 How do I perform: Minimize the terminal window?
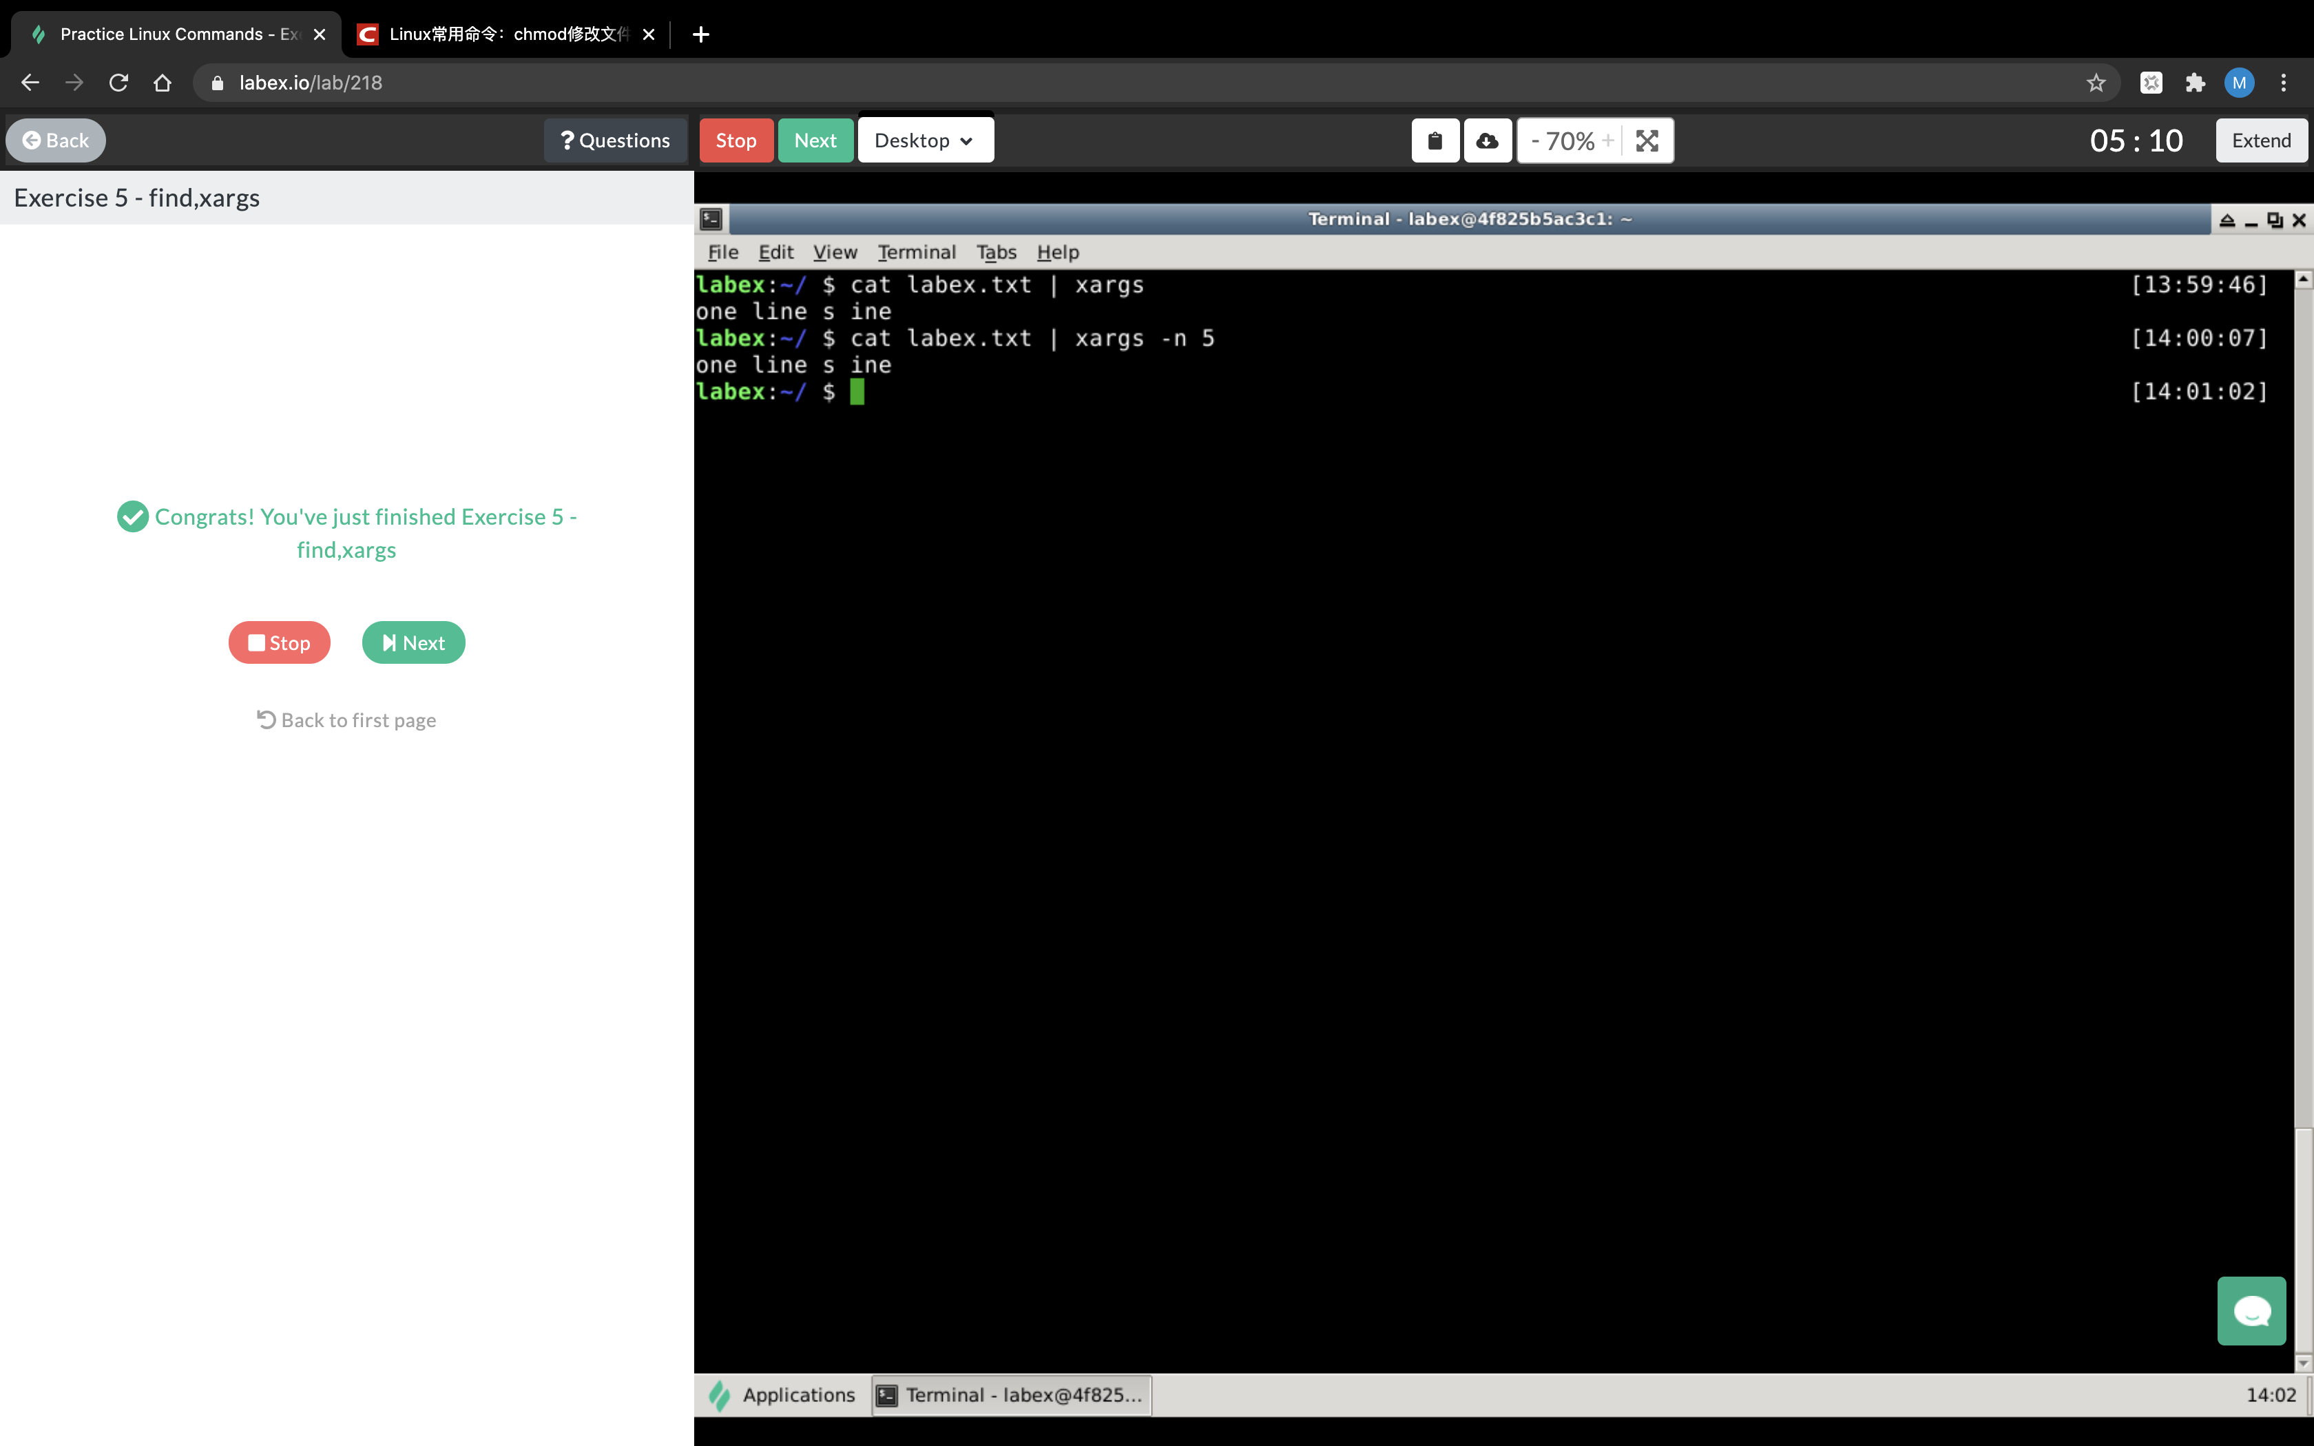(2251, 222)
